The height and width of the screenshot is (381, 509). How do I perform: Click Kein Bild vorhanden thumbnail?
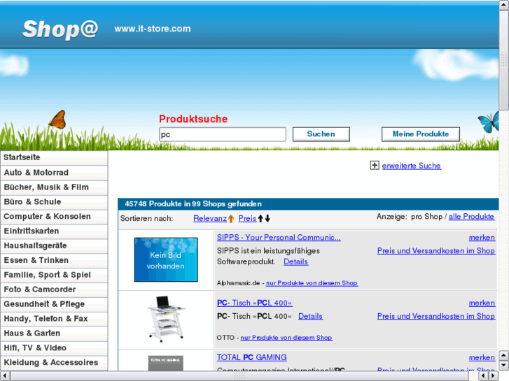click(x=166, y=260)
